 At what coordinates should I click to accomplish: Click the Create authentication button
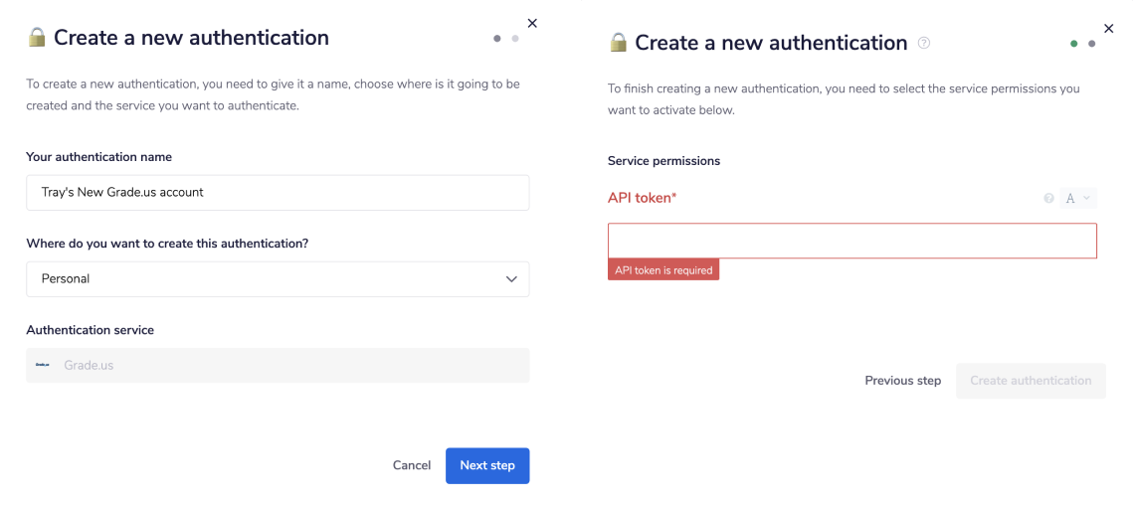(x=1031, y=381)
